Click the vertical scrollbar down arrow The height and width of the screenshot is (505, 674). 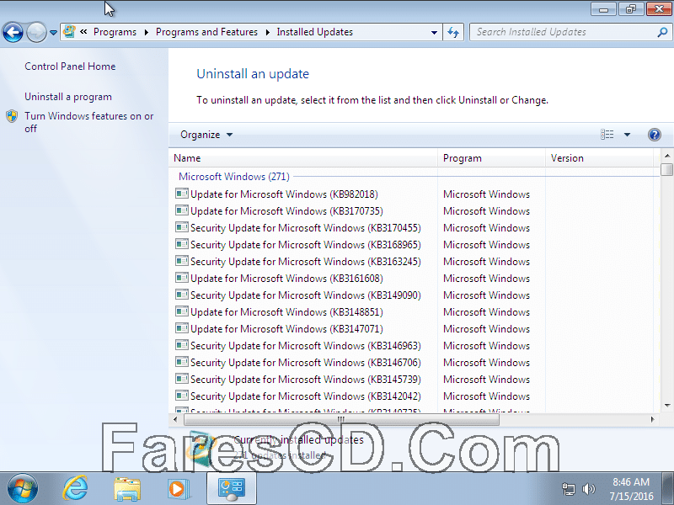[667, 406]
